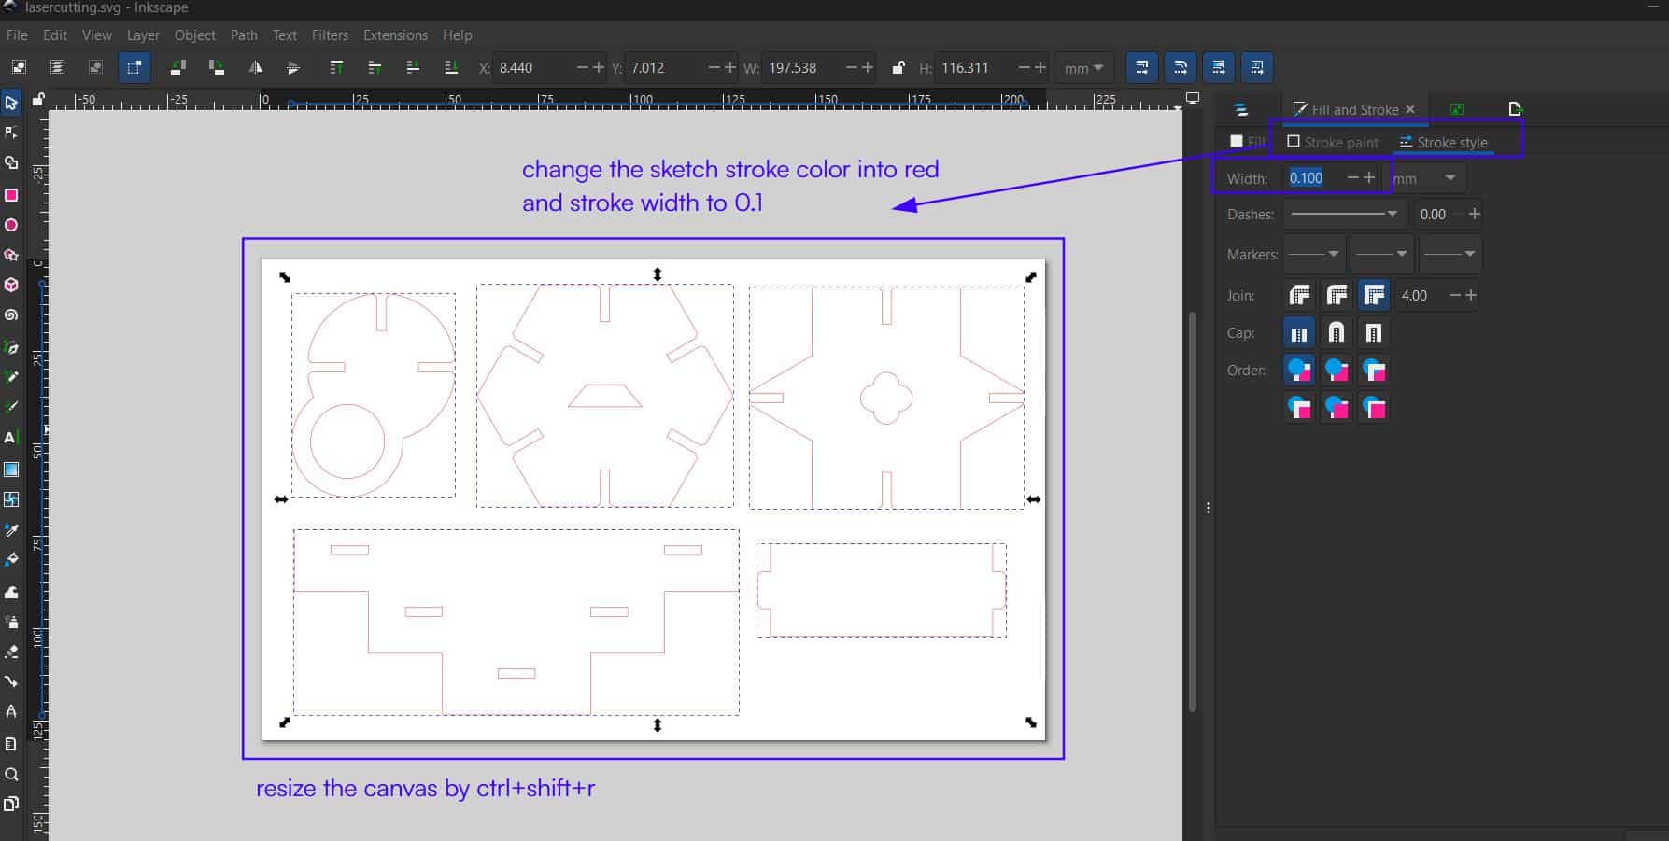Toggle scale stroke width with object
This screenshot has width=1669, height=841.
coord(1142,67)
